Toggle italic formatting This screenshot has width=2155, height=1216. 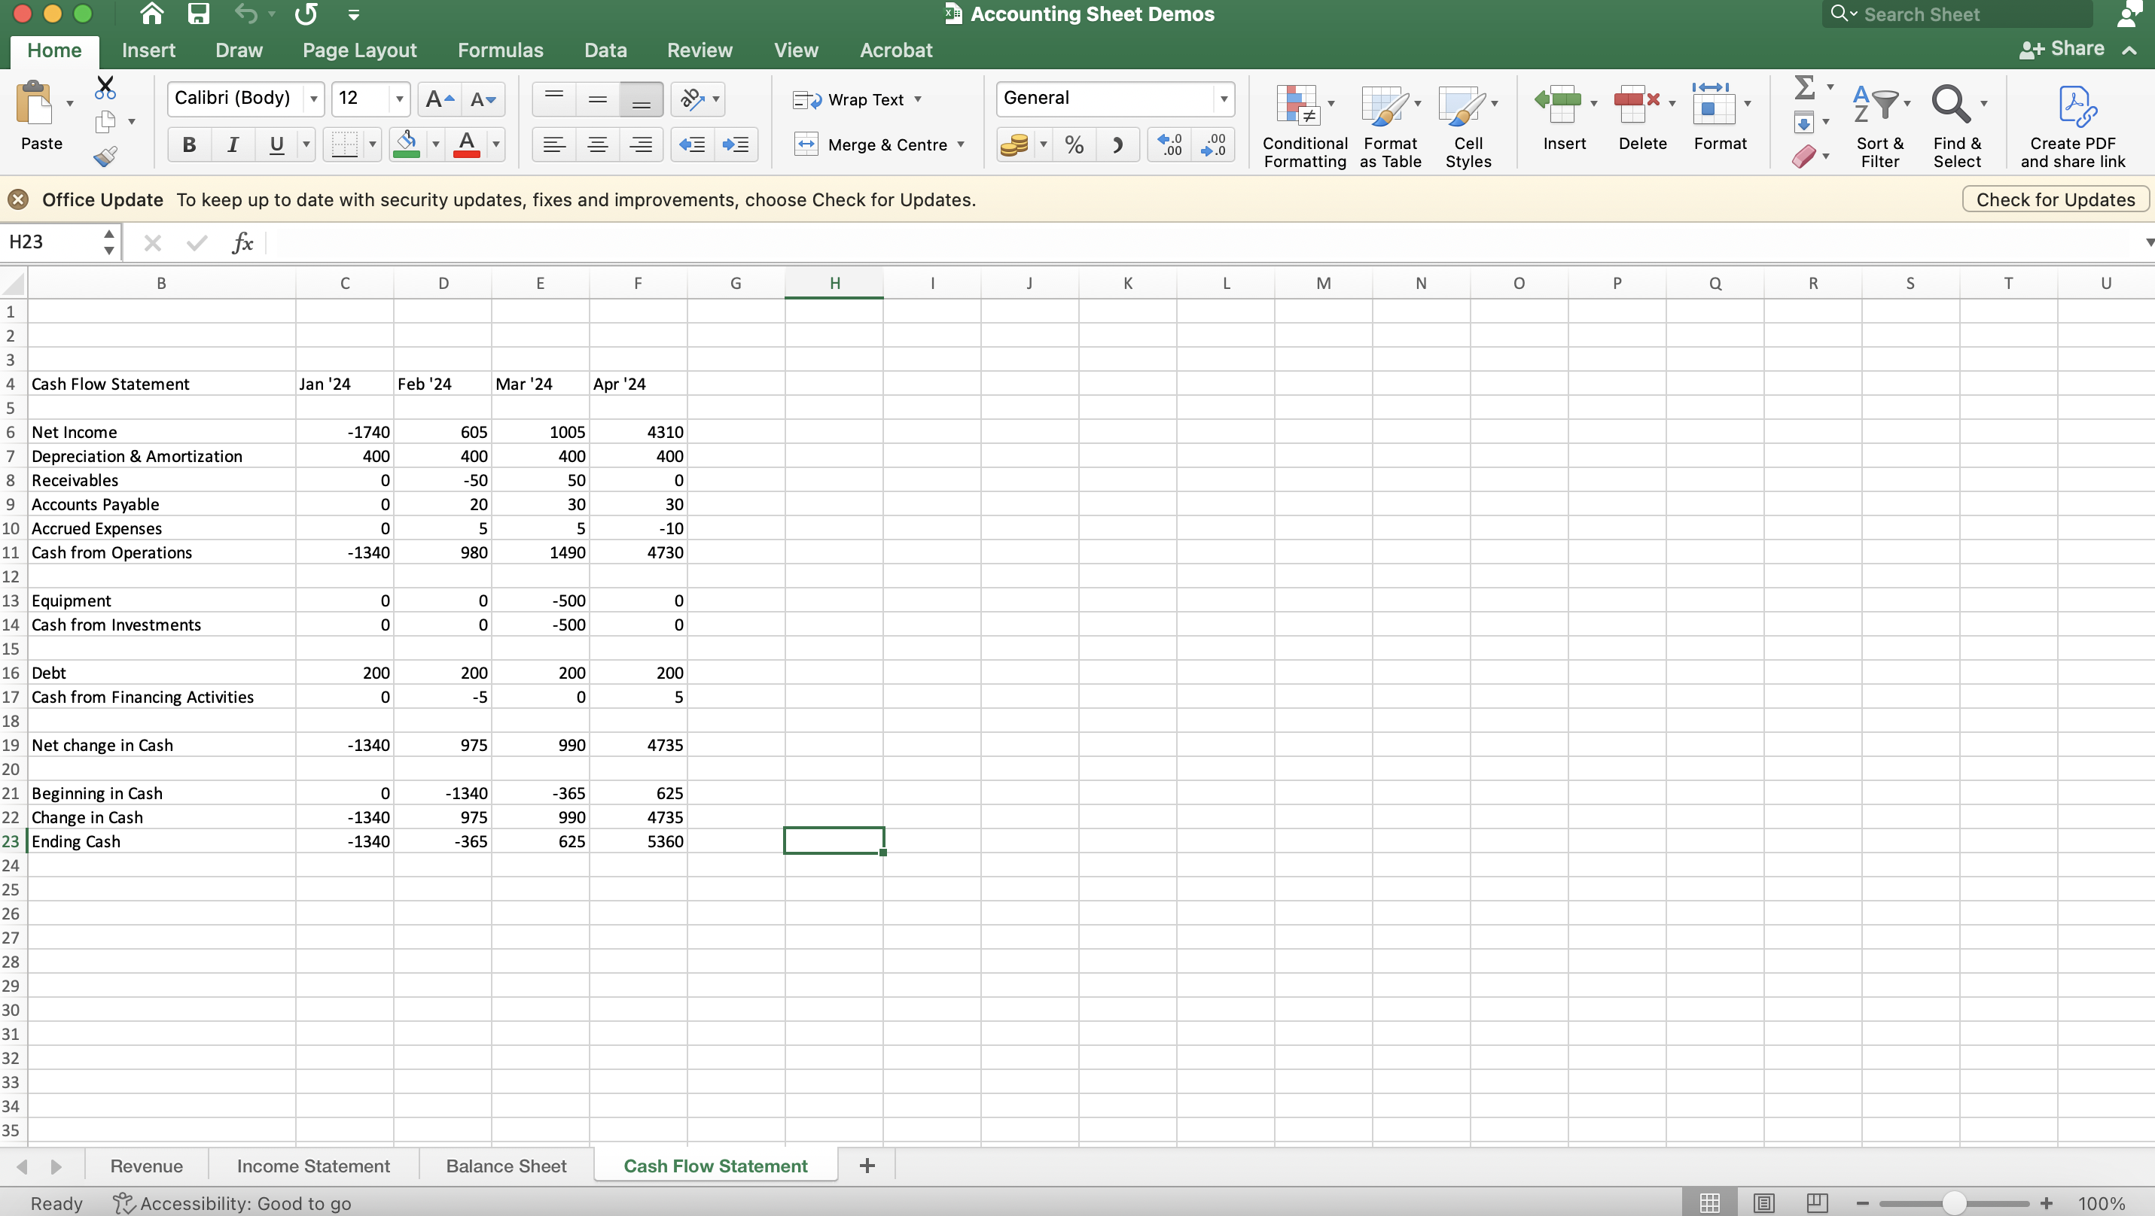pos(233,144)
